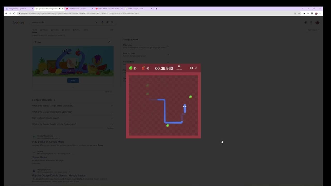Open a new browser tab

(x=156, y=9)
